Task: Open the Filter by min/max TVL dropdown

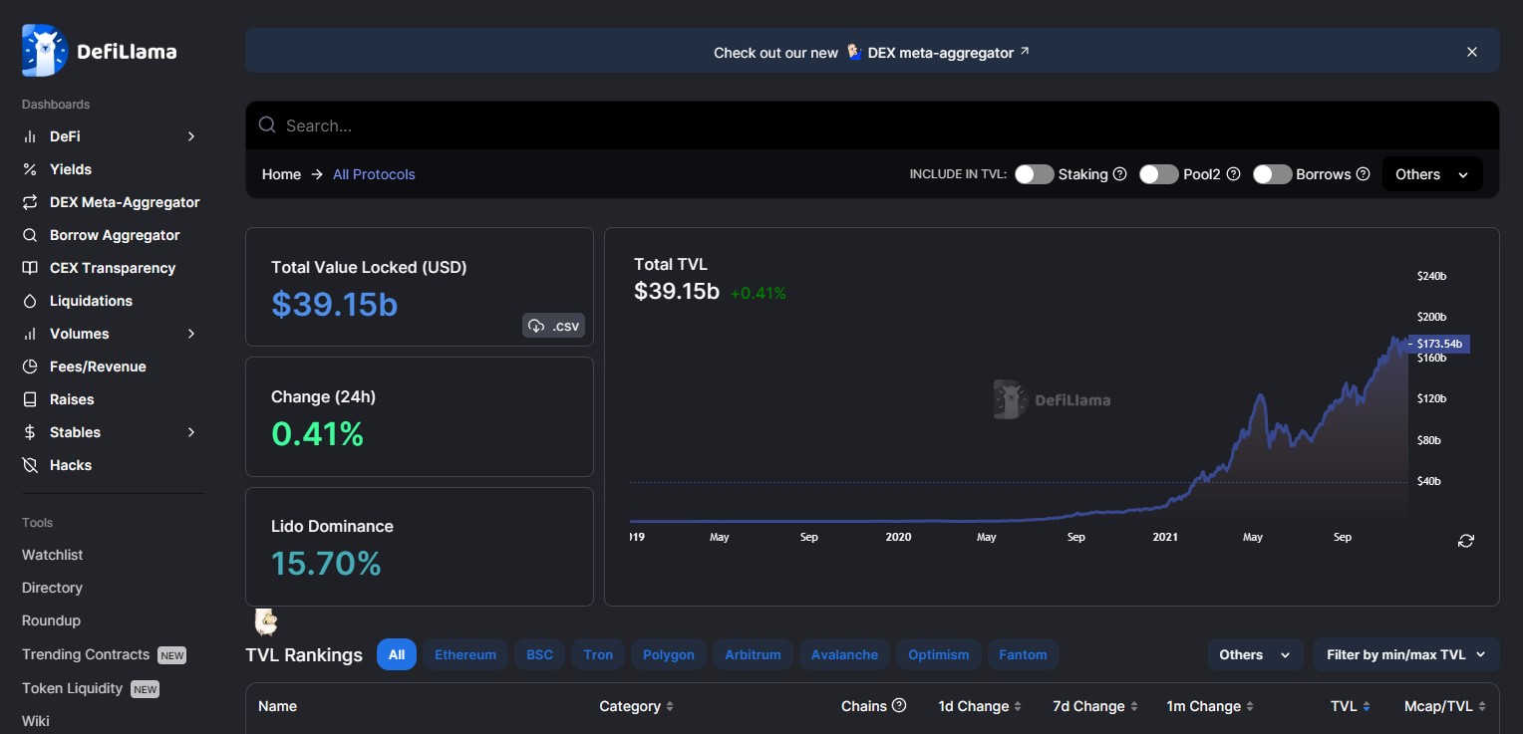Action: (1406, 654)
